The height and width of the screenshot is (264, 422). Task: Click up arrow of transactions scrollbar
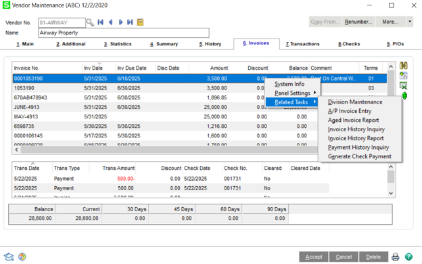pyautogui.click(x=391, y=167)
